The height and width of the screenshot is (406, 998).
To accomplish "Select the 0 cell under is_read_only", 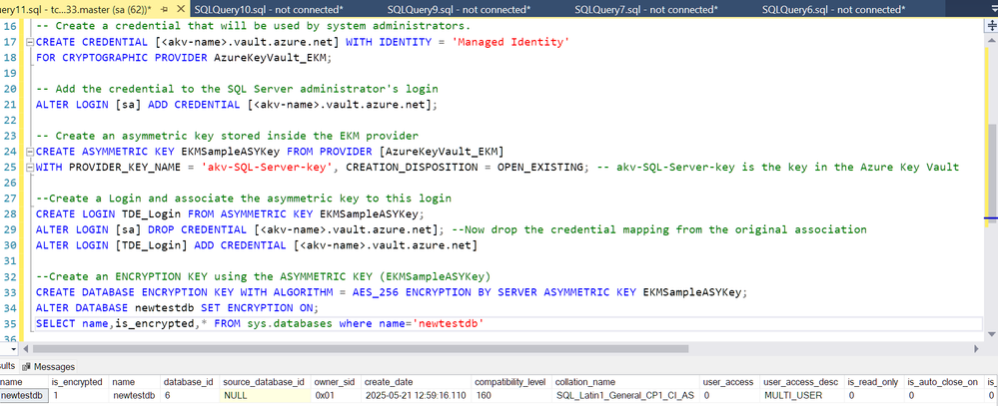I will click(x=874, y=395).
